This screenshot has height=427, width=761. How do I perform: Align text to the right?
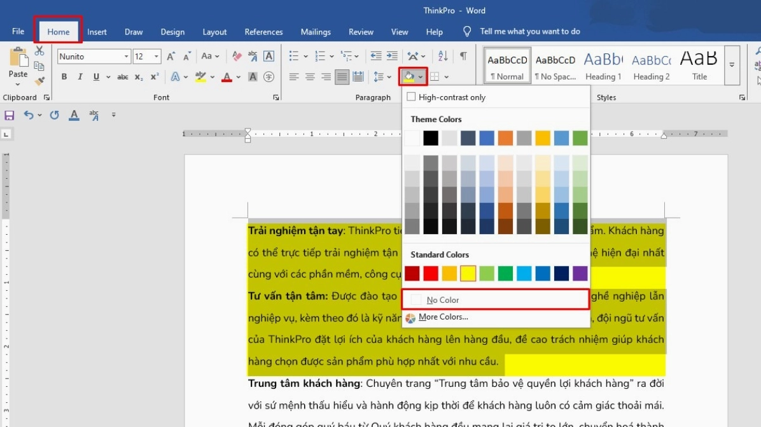point(326,76)
